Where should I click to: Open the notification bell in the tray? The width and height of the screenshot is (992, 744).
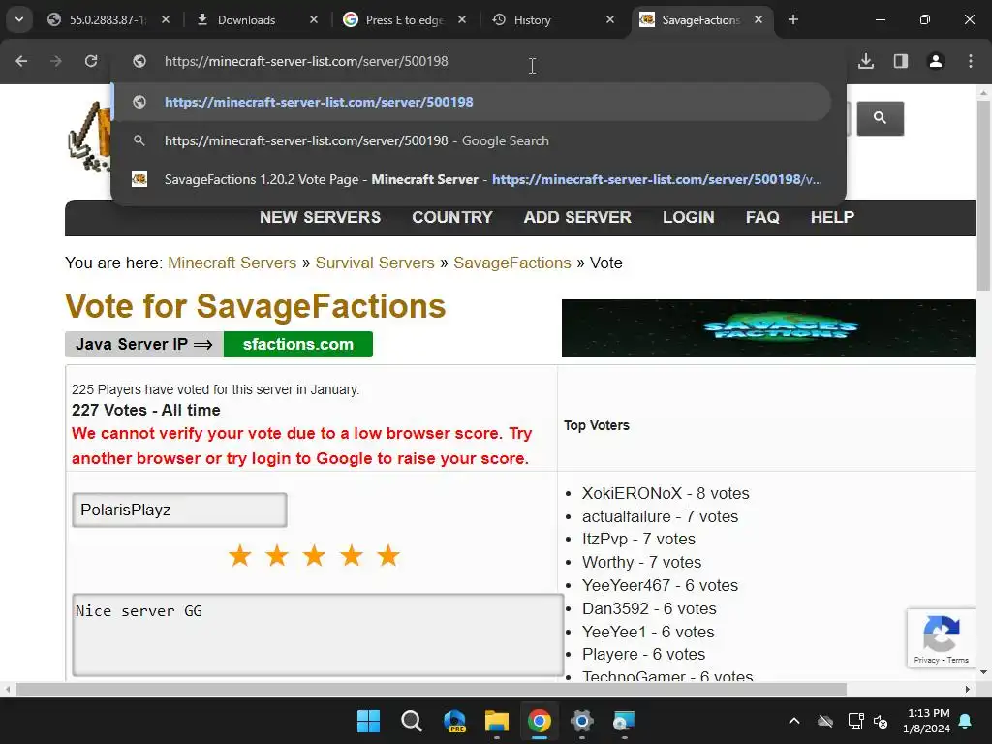966,721
